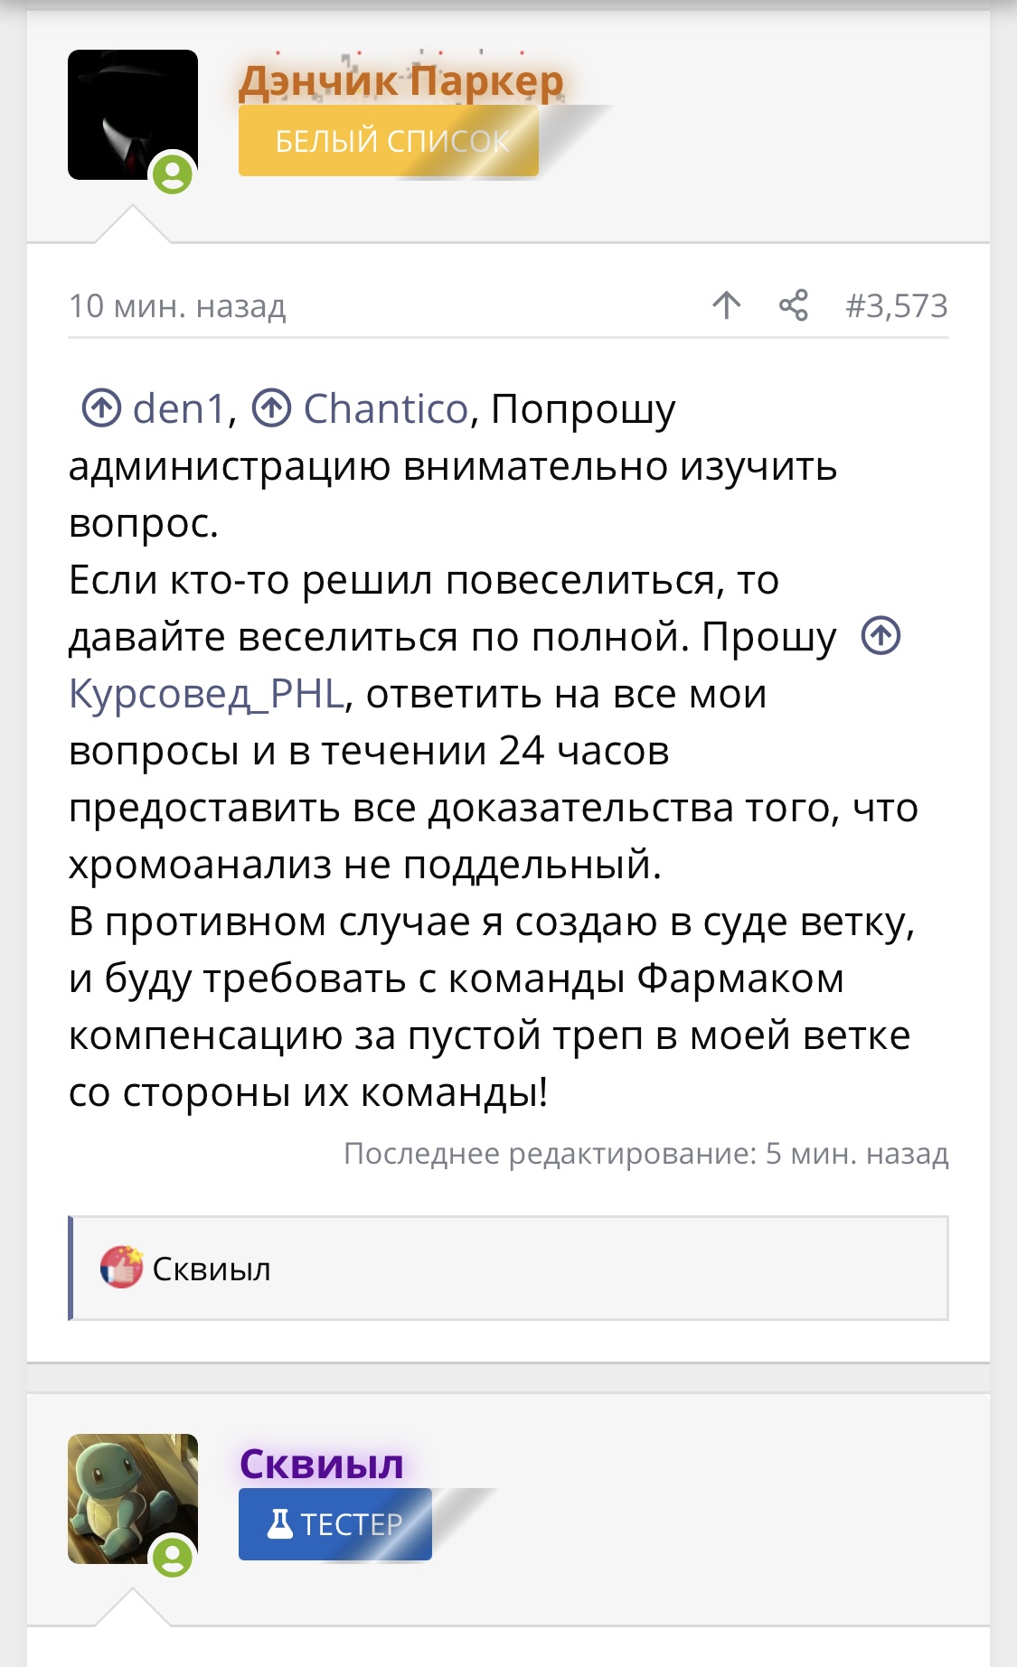The width and height of the screenshot is (1017, 1667).
Task: Click the share icon on post #3,573
Action: [793, 305]
